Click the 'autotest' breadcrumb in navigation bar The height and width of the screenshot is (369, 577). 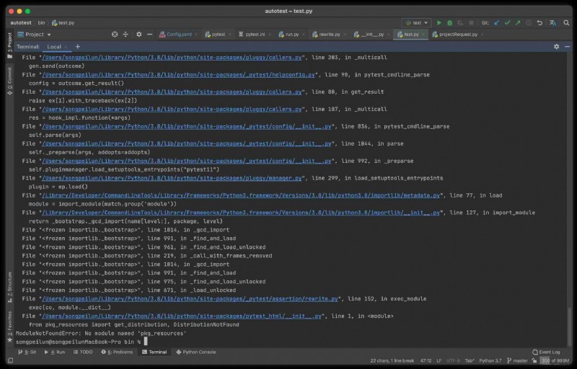[x=21, y=23]
